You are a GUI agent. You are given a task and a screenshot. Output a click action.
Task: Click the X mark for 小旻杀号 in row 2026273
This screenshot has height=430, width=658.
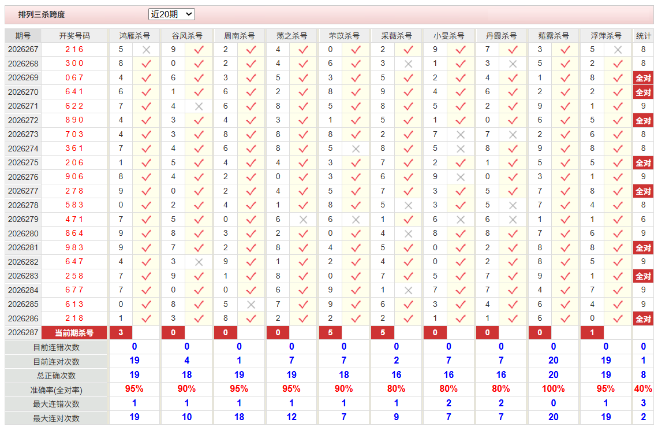[x=461, y=135]
